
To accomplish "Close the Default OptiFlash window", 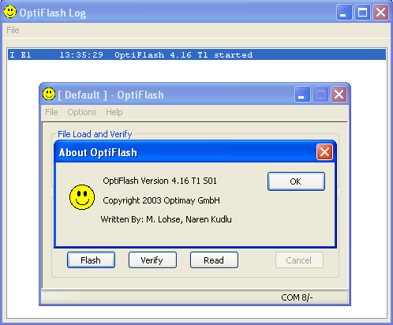I will [x=339, y=95].
